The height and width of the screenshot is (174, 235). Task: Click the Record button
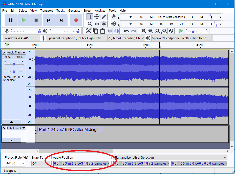(76, 20)
